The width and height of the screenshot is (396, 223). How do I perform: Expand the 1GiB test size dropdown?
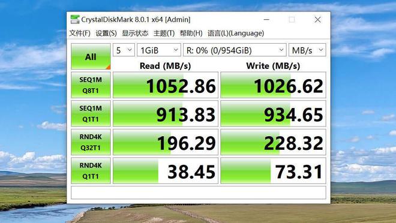pyautogui.click(x=159, y=50)
